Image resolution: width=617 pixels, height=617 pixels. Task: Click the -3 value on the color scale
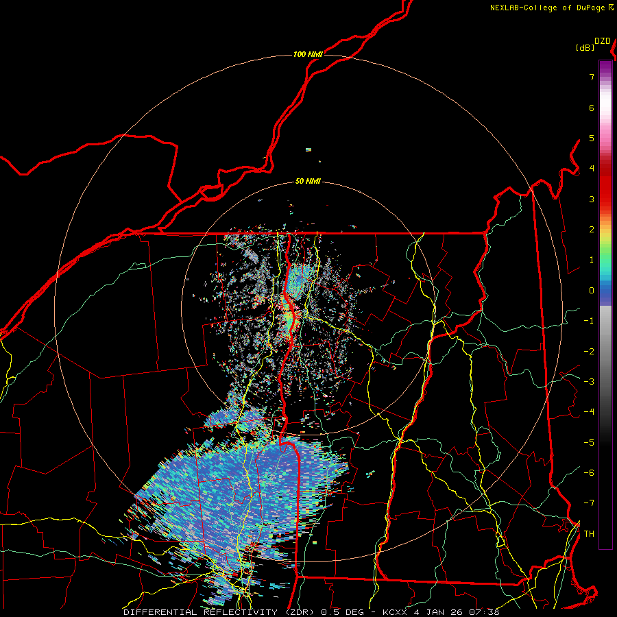pyautogui.click(x=589, y=382)
